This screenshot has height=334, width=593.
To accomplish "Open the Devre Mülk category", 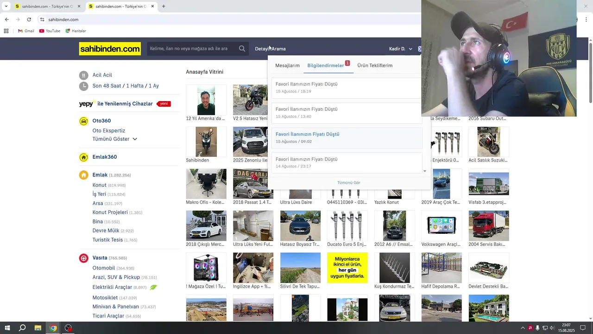I will click(x=106, y=231).
